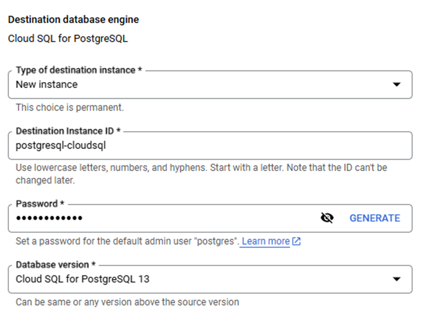Click 'Can be same or any version' hint

[127, 302]
